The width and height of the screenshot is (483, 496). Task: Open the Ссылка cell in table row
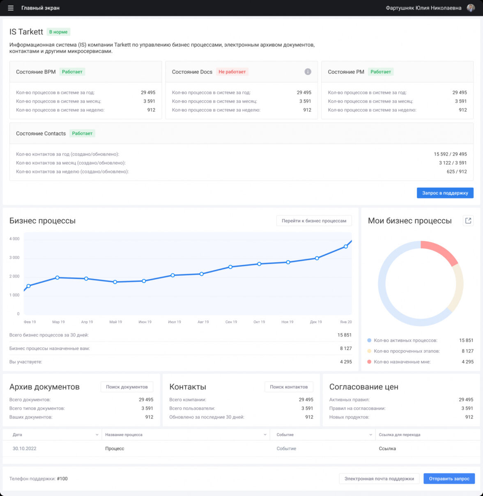pos(387,448)
